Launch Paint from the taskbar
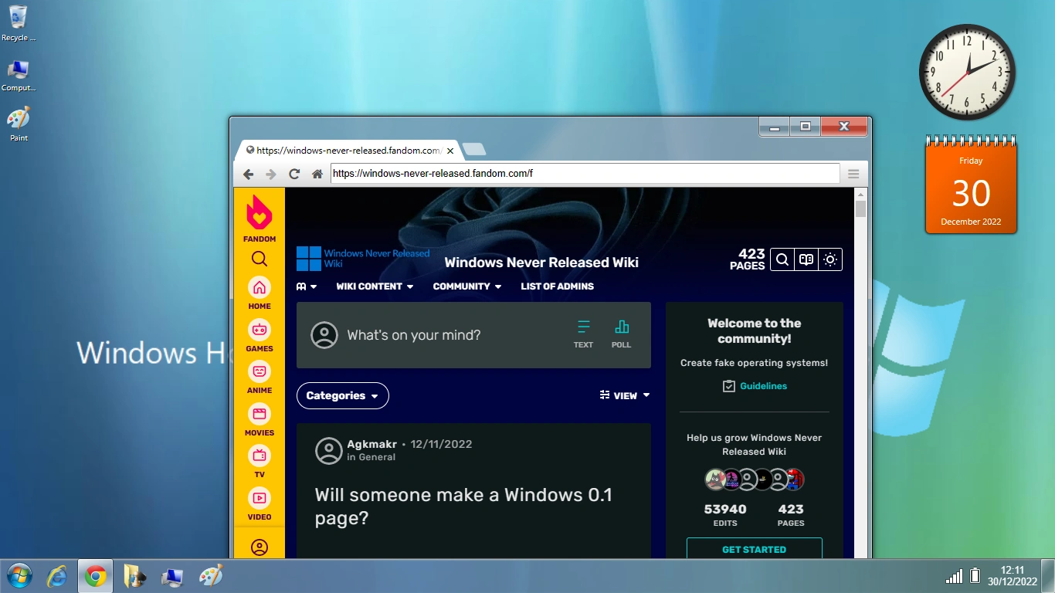Screen dimensions: 1055x593 coord(210,575)
